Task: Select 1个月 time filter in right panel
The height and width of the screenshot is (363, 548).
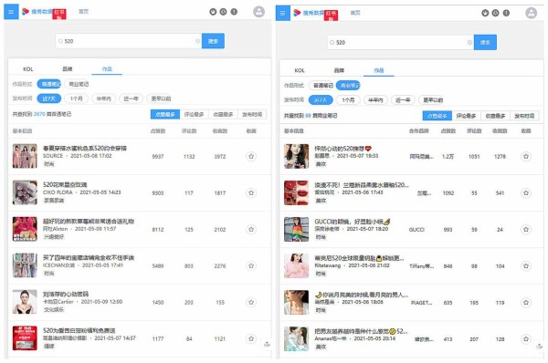Action: pos(348,100)
